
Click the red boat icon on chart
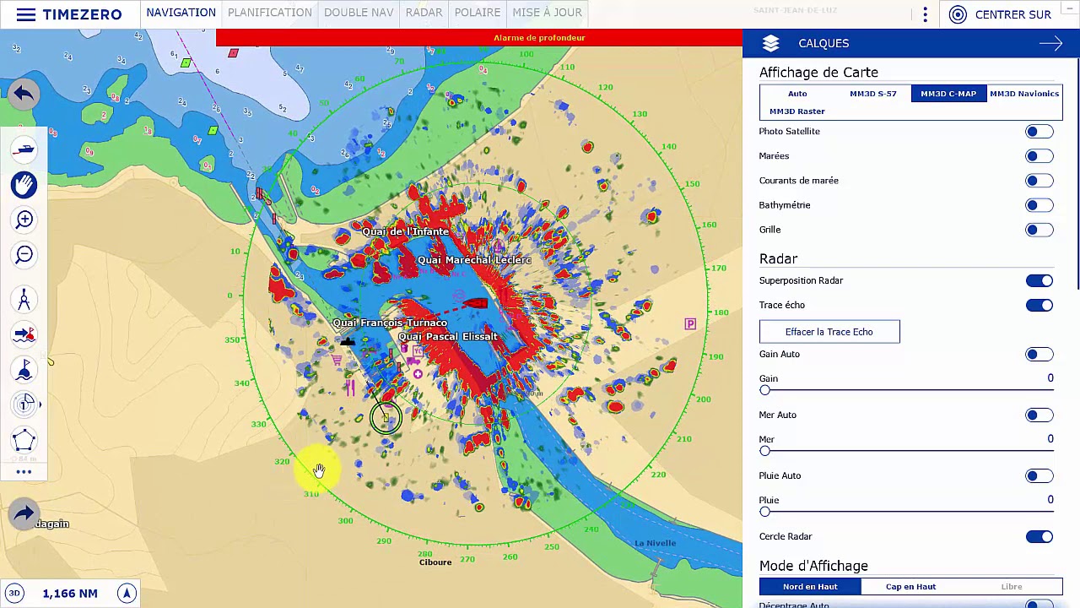[474, 302]
